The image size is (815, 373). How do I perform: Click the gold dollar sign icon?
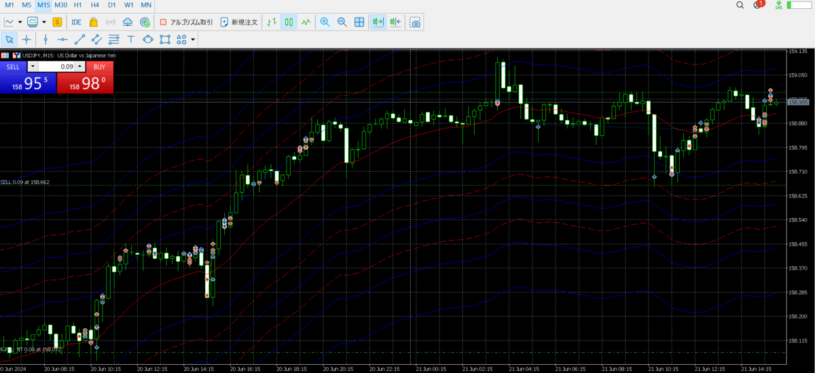58,22
